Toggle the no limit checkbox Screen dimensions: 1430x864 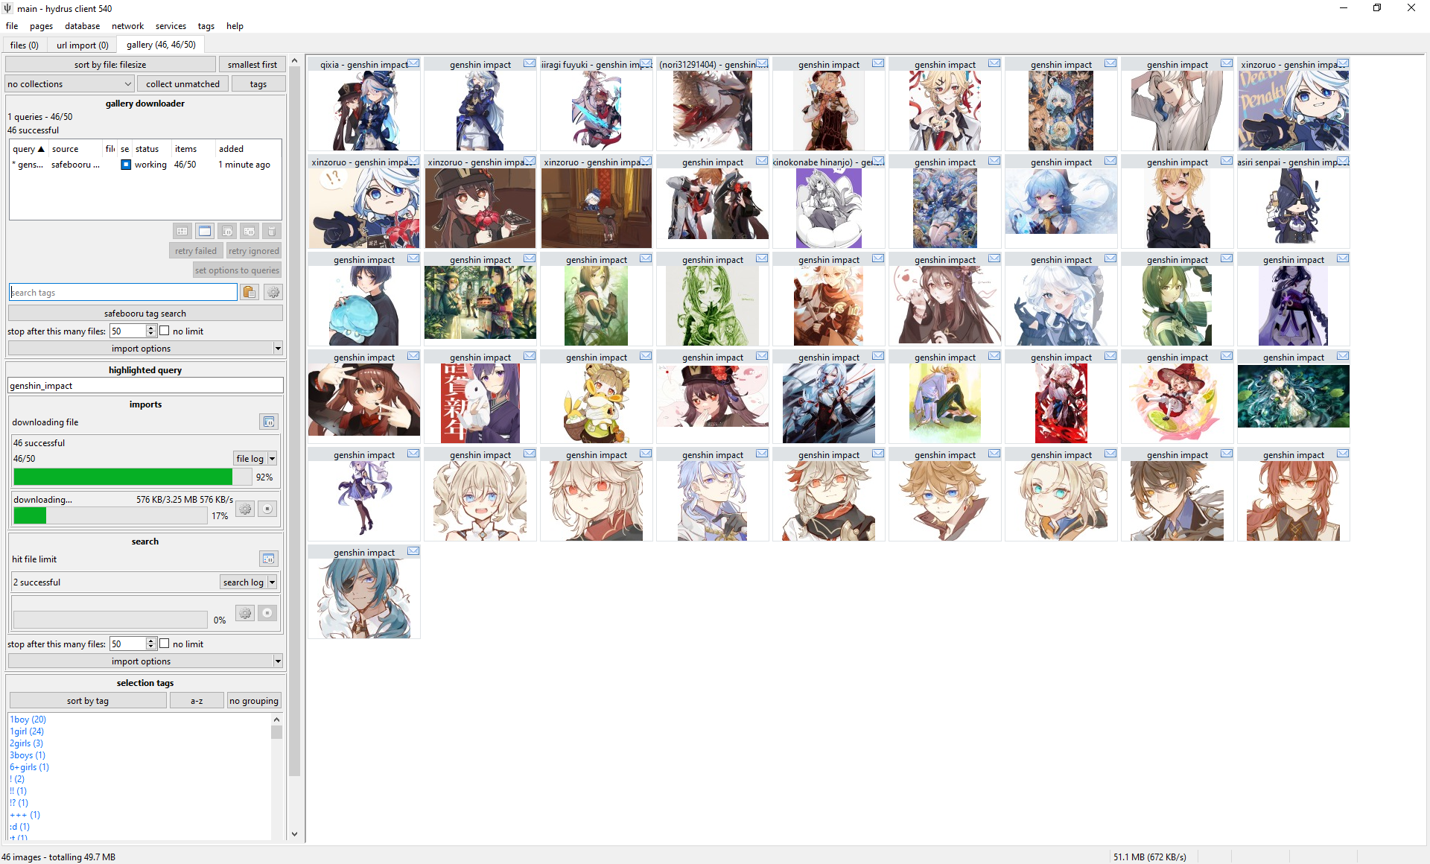pos(165,331)
